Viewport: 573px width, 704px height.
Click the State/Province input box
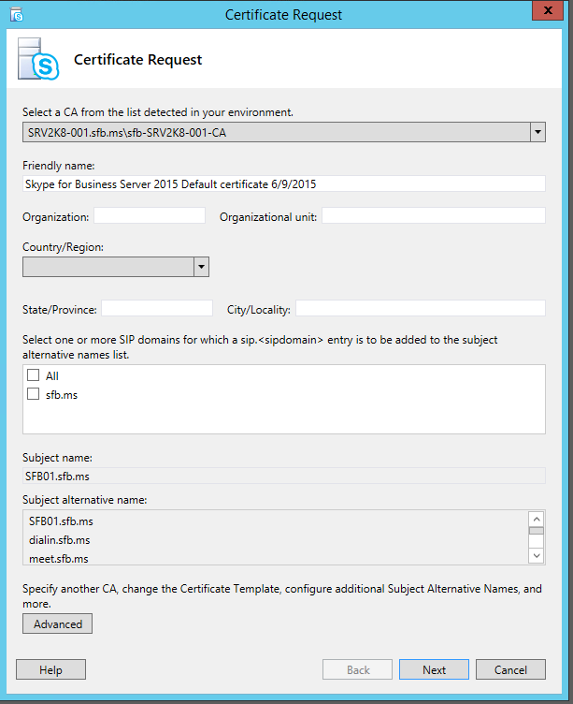pyautogui.click(x=157, y=309)
